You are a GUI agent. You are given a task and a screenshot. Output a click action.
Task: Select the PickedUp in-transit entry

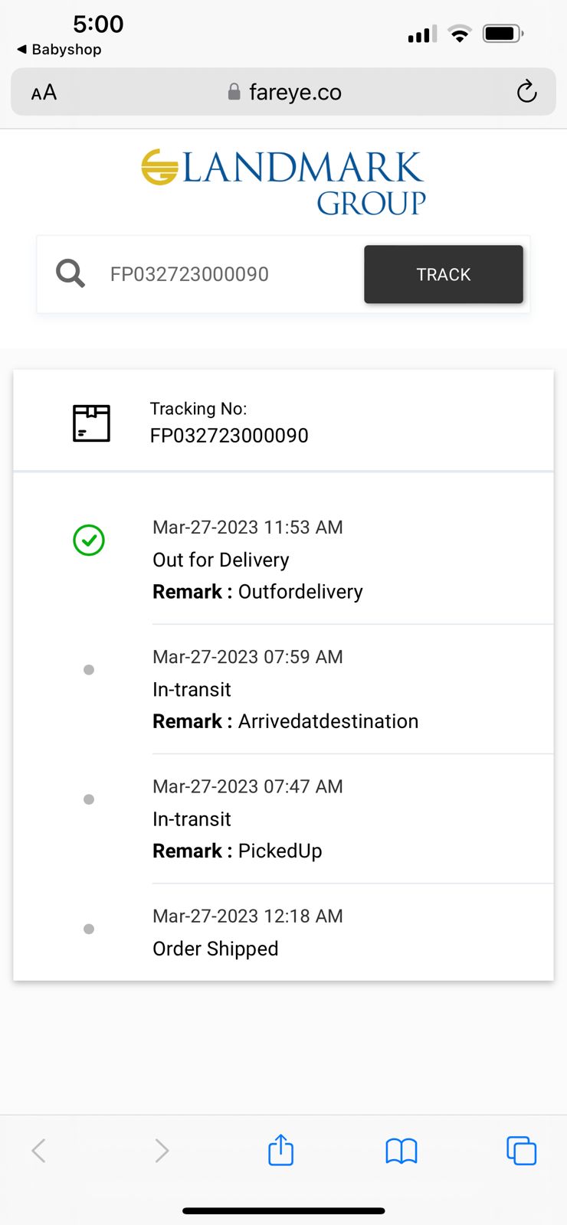tap(238, 819)
